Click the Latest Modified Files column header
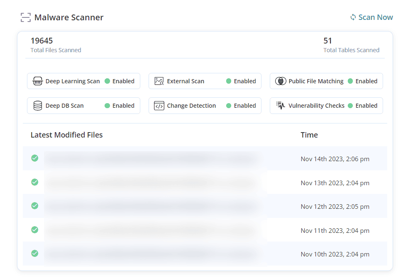 pyautogui.click(x=66, y=135)
